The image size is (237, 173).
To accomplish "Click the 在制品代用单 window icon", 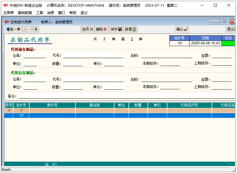I will click(7, 22).
